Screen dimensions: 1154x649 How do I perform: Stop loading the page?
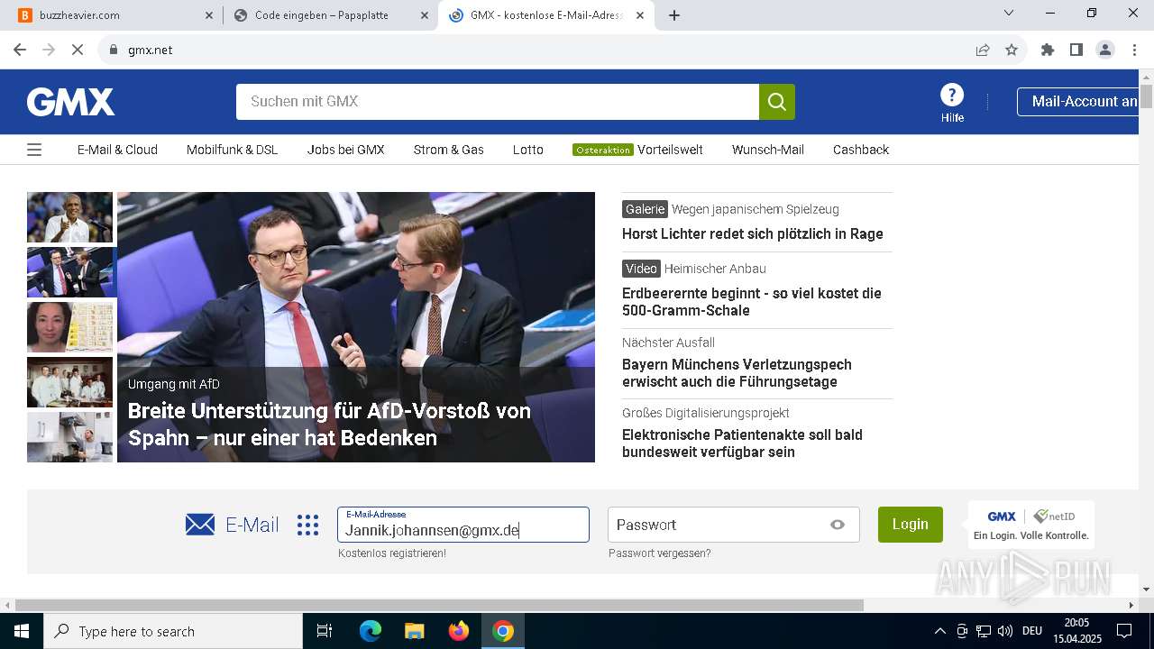pos(78,50)
